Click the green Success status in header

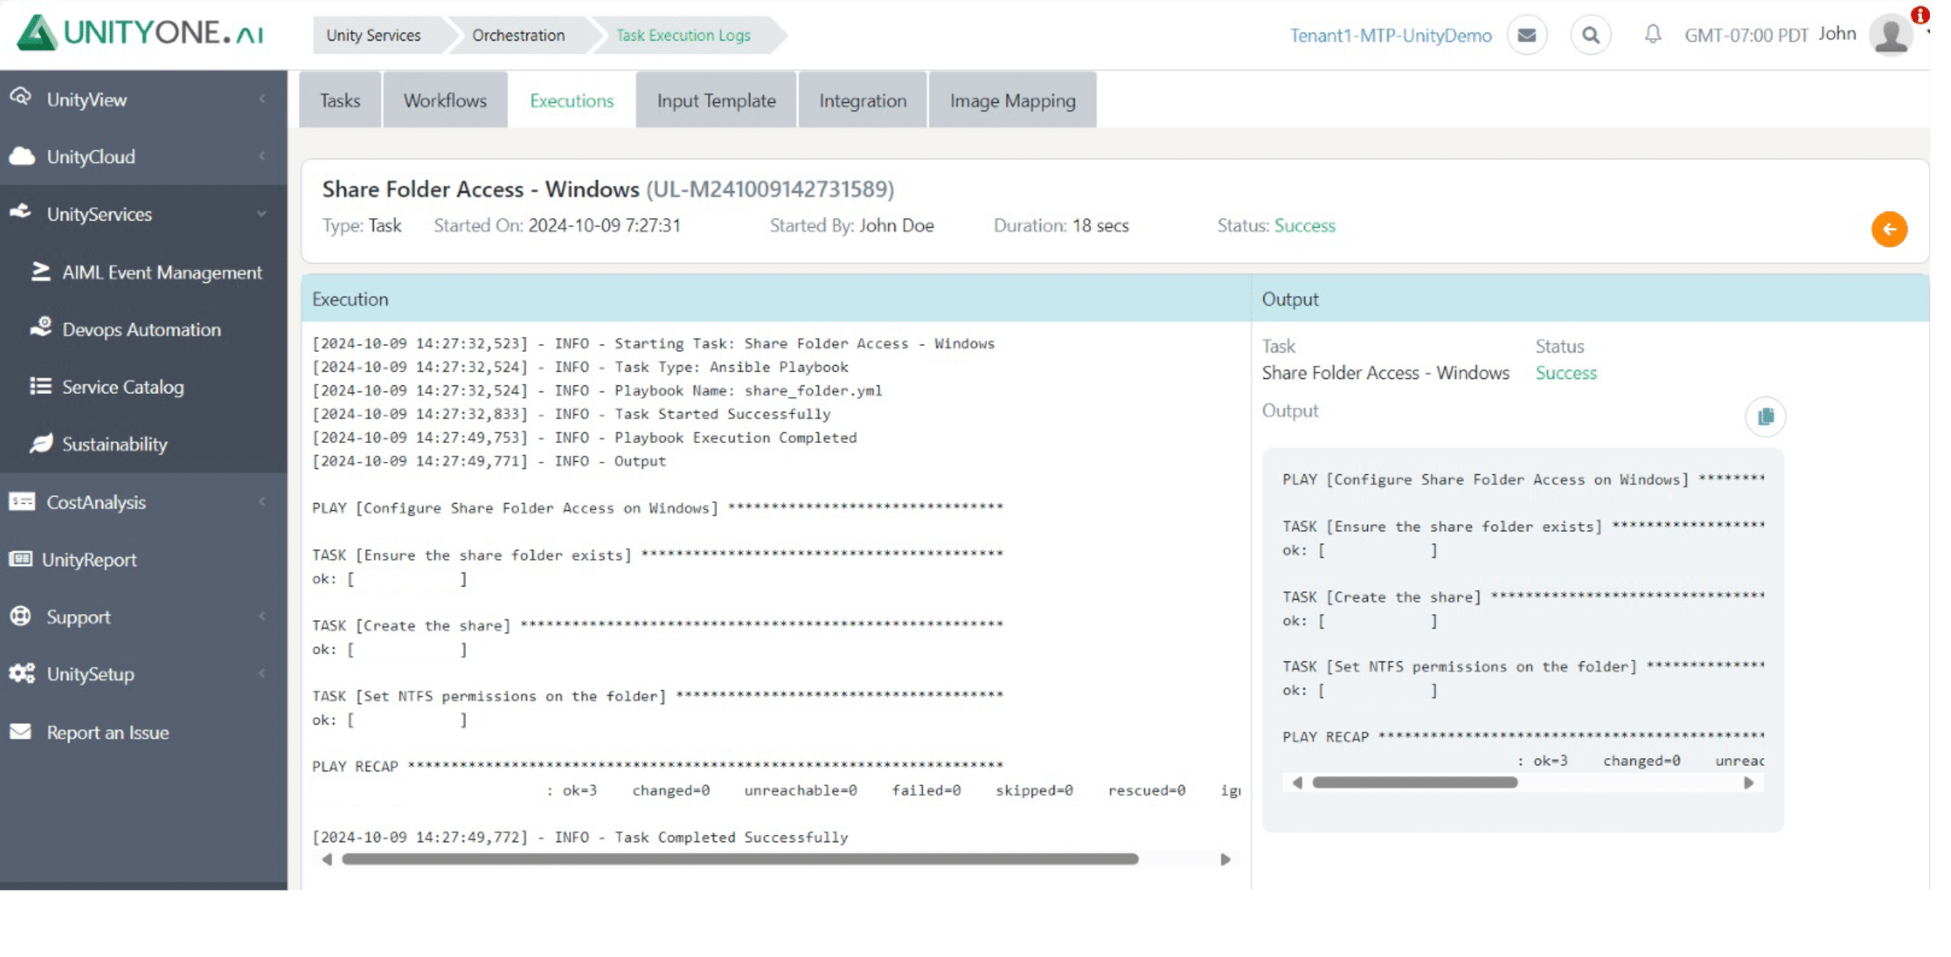coord(1304,225)
